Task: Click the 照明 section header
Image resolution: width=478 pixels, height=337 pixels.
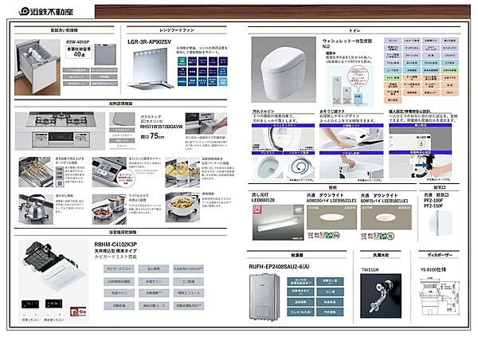Action: (332, 187)
